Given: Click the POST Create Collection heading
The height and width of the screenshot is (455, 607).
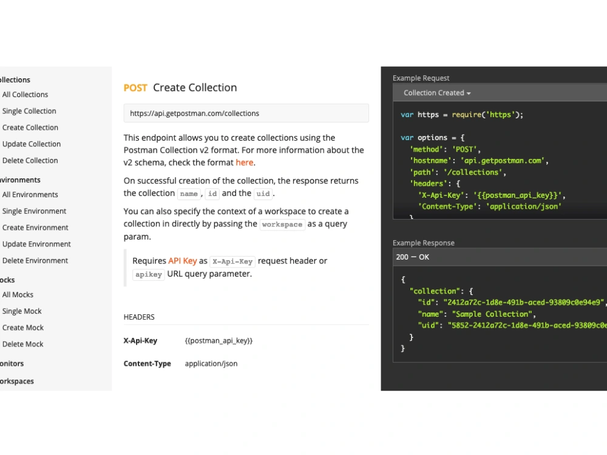Looking at the screenshot, I should tap(180, 88).
